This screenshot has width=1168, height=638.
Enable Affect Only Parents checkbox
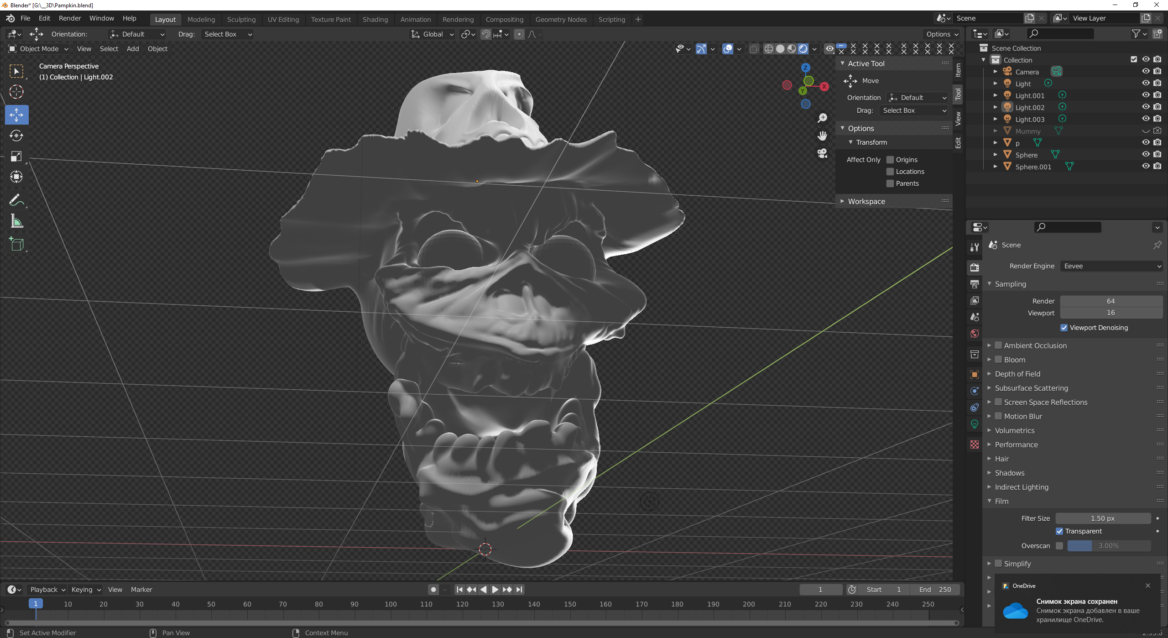890,183
